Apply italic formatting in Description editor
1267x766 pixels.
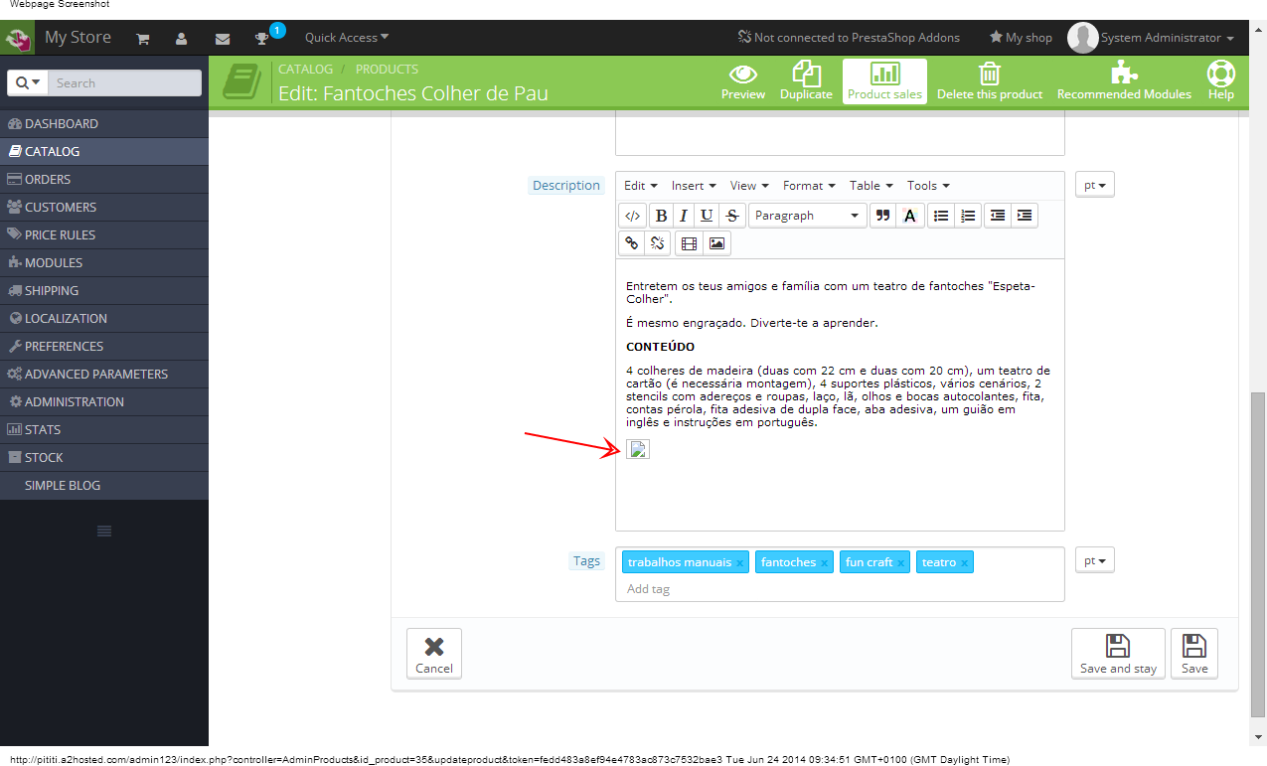tap(684, 216)
